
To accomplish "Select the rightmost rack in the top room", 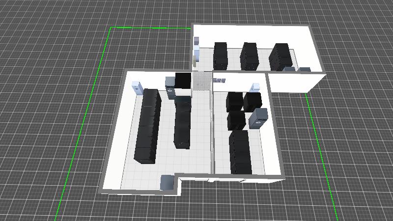I will pyautogui.click(x=281, y=57).
